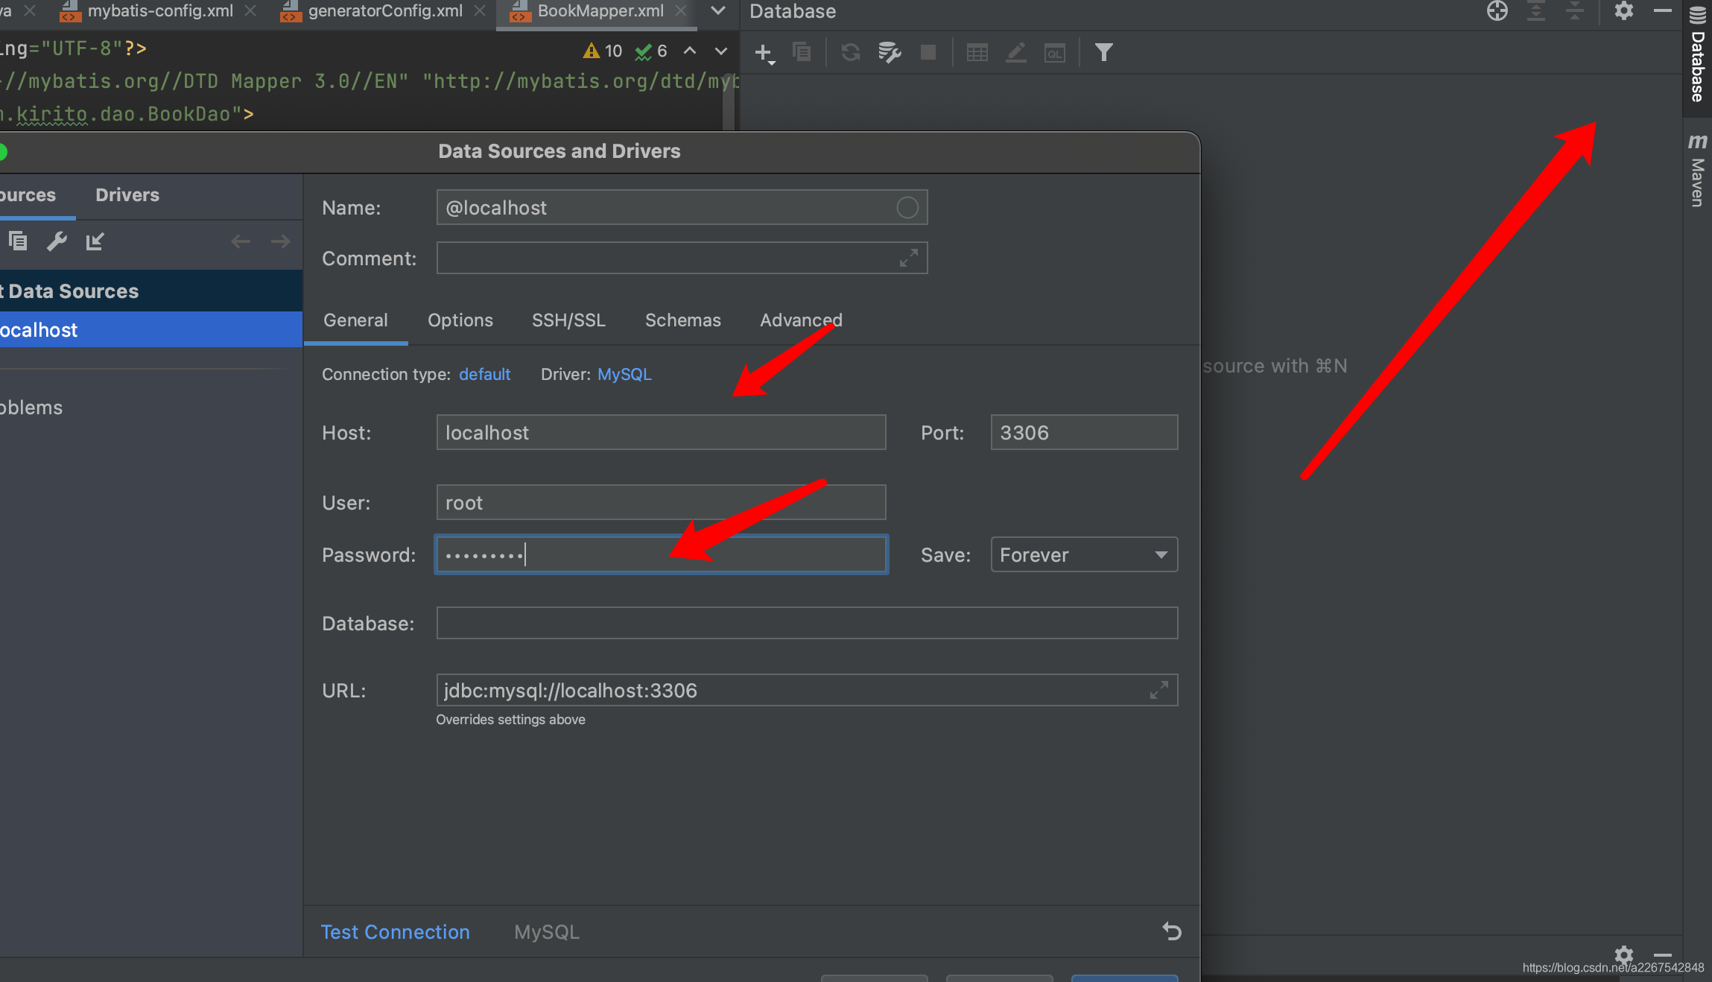This screenshot has width=1712, height=982.
Task: Click the Test Connection link
Action: click(395, 932)
